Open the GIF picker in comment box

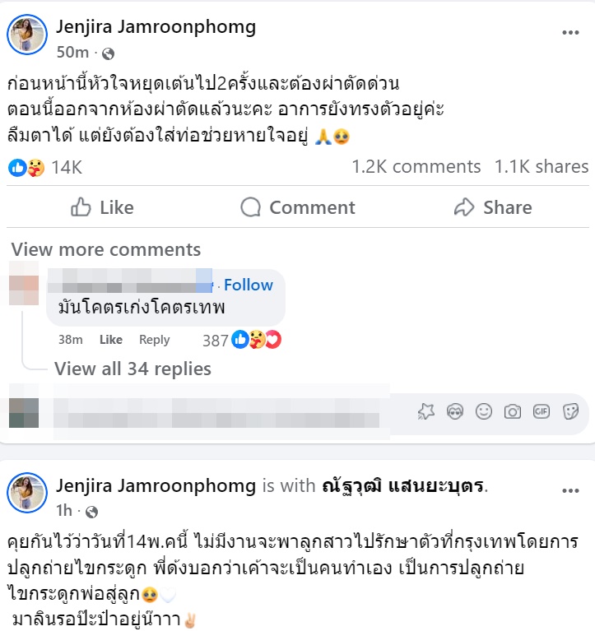542,411
